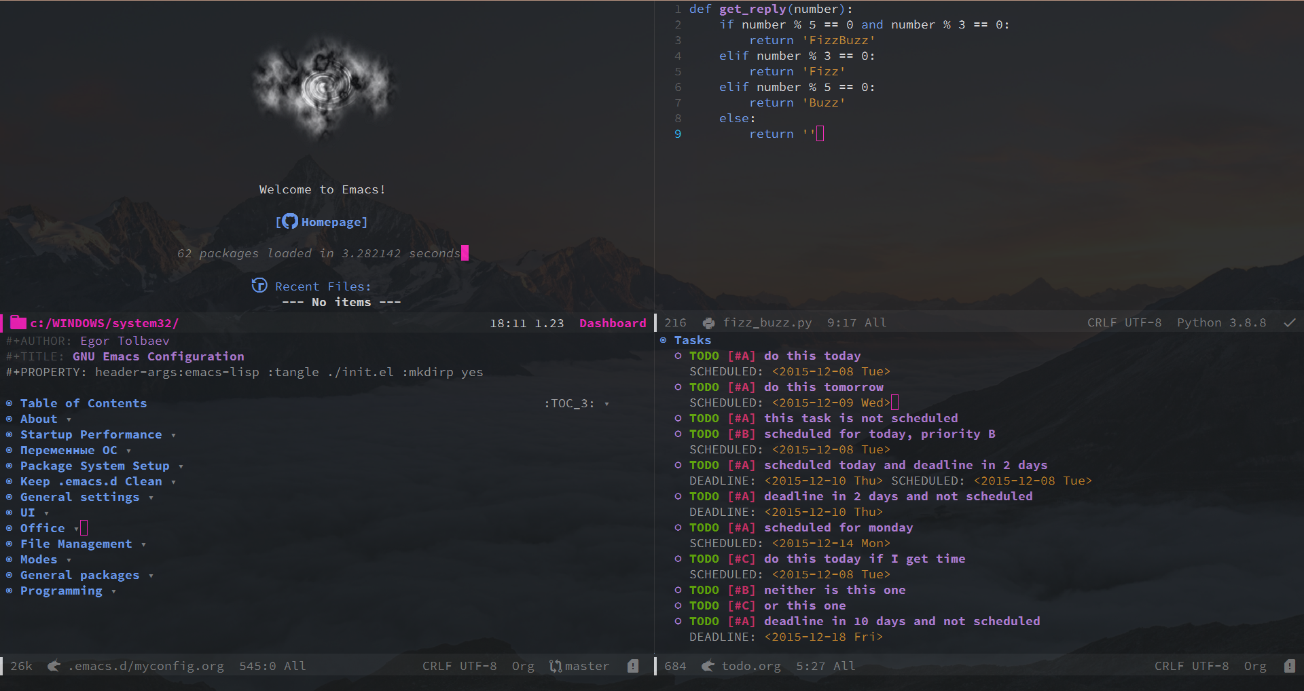Click the Python file icon next to fizz_buzz.py
Viewport: 1304px width, 691px height.
coord(709,323)
